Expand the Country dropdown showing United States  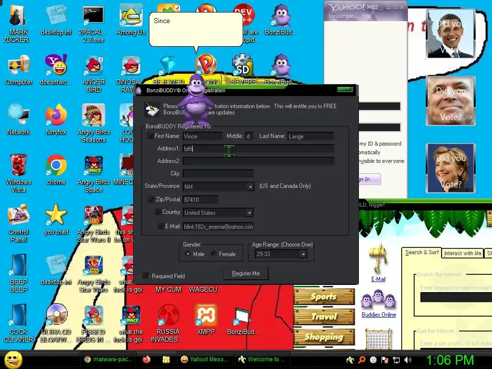pos(249,213)
